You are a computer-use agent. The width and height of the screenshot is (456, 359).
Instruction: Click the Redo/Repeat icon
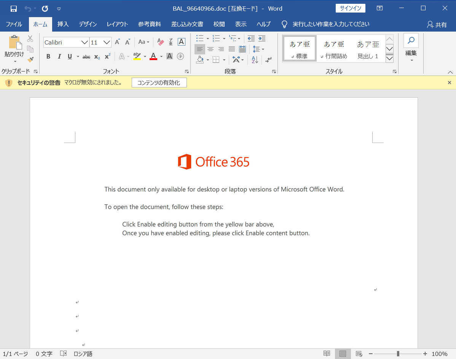click(x=45, y=9)
